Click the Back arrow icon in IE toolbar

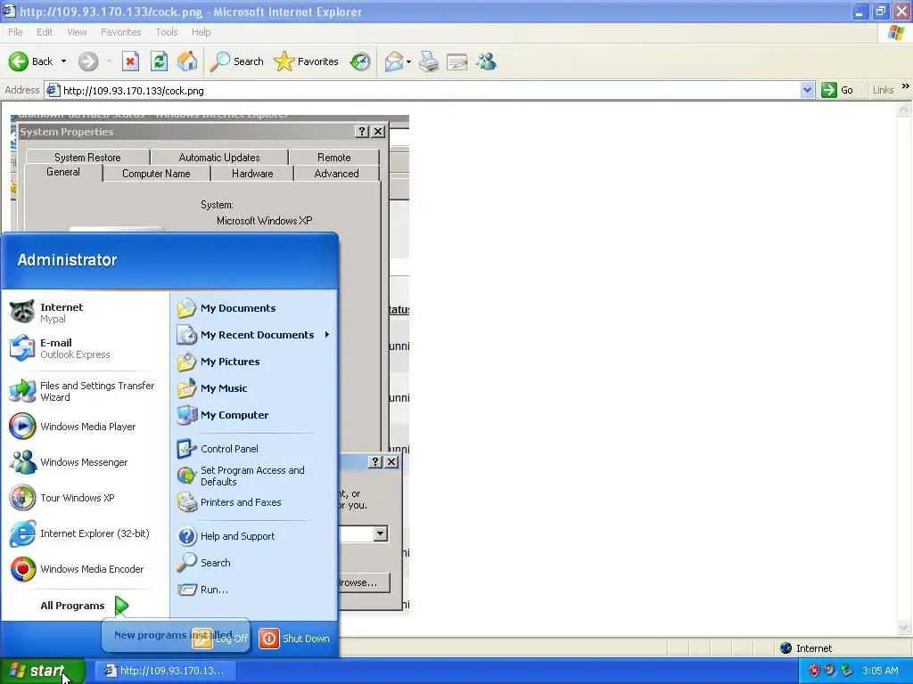(x=19, y=61)
